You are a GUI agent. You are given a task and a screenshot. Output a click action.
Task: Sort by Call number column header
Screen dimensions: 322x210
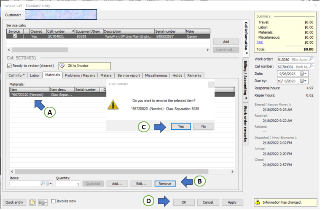coord(61,31)
